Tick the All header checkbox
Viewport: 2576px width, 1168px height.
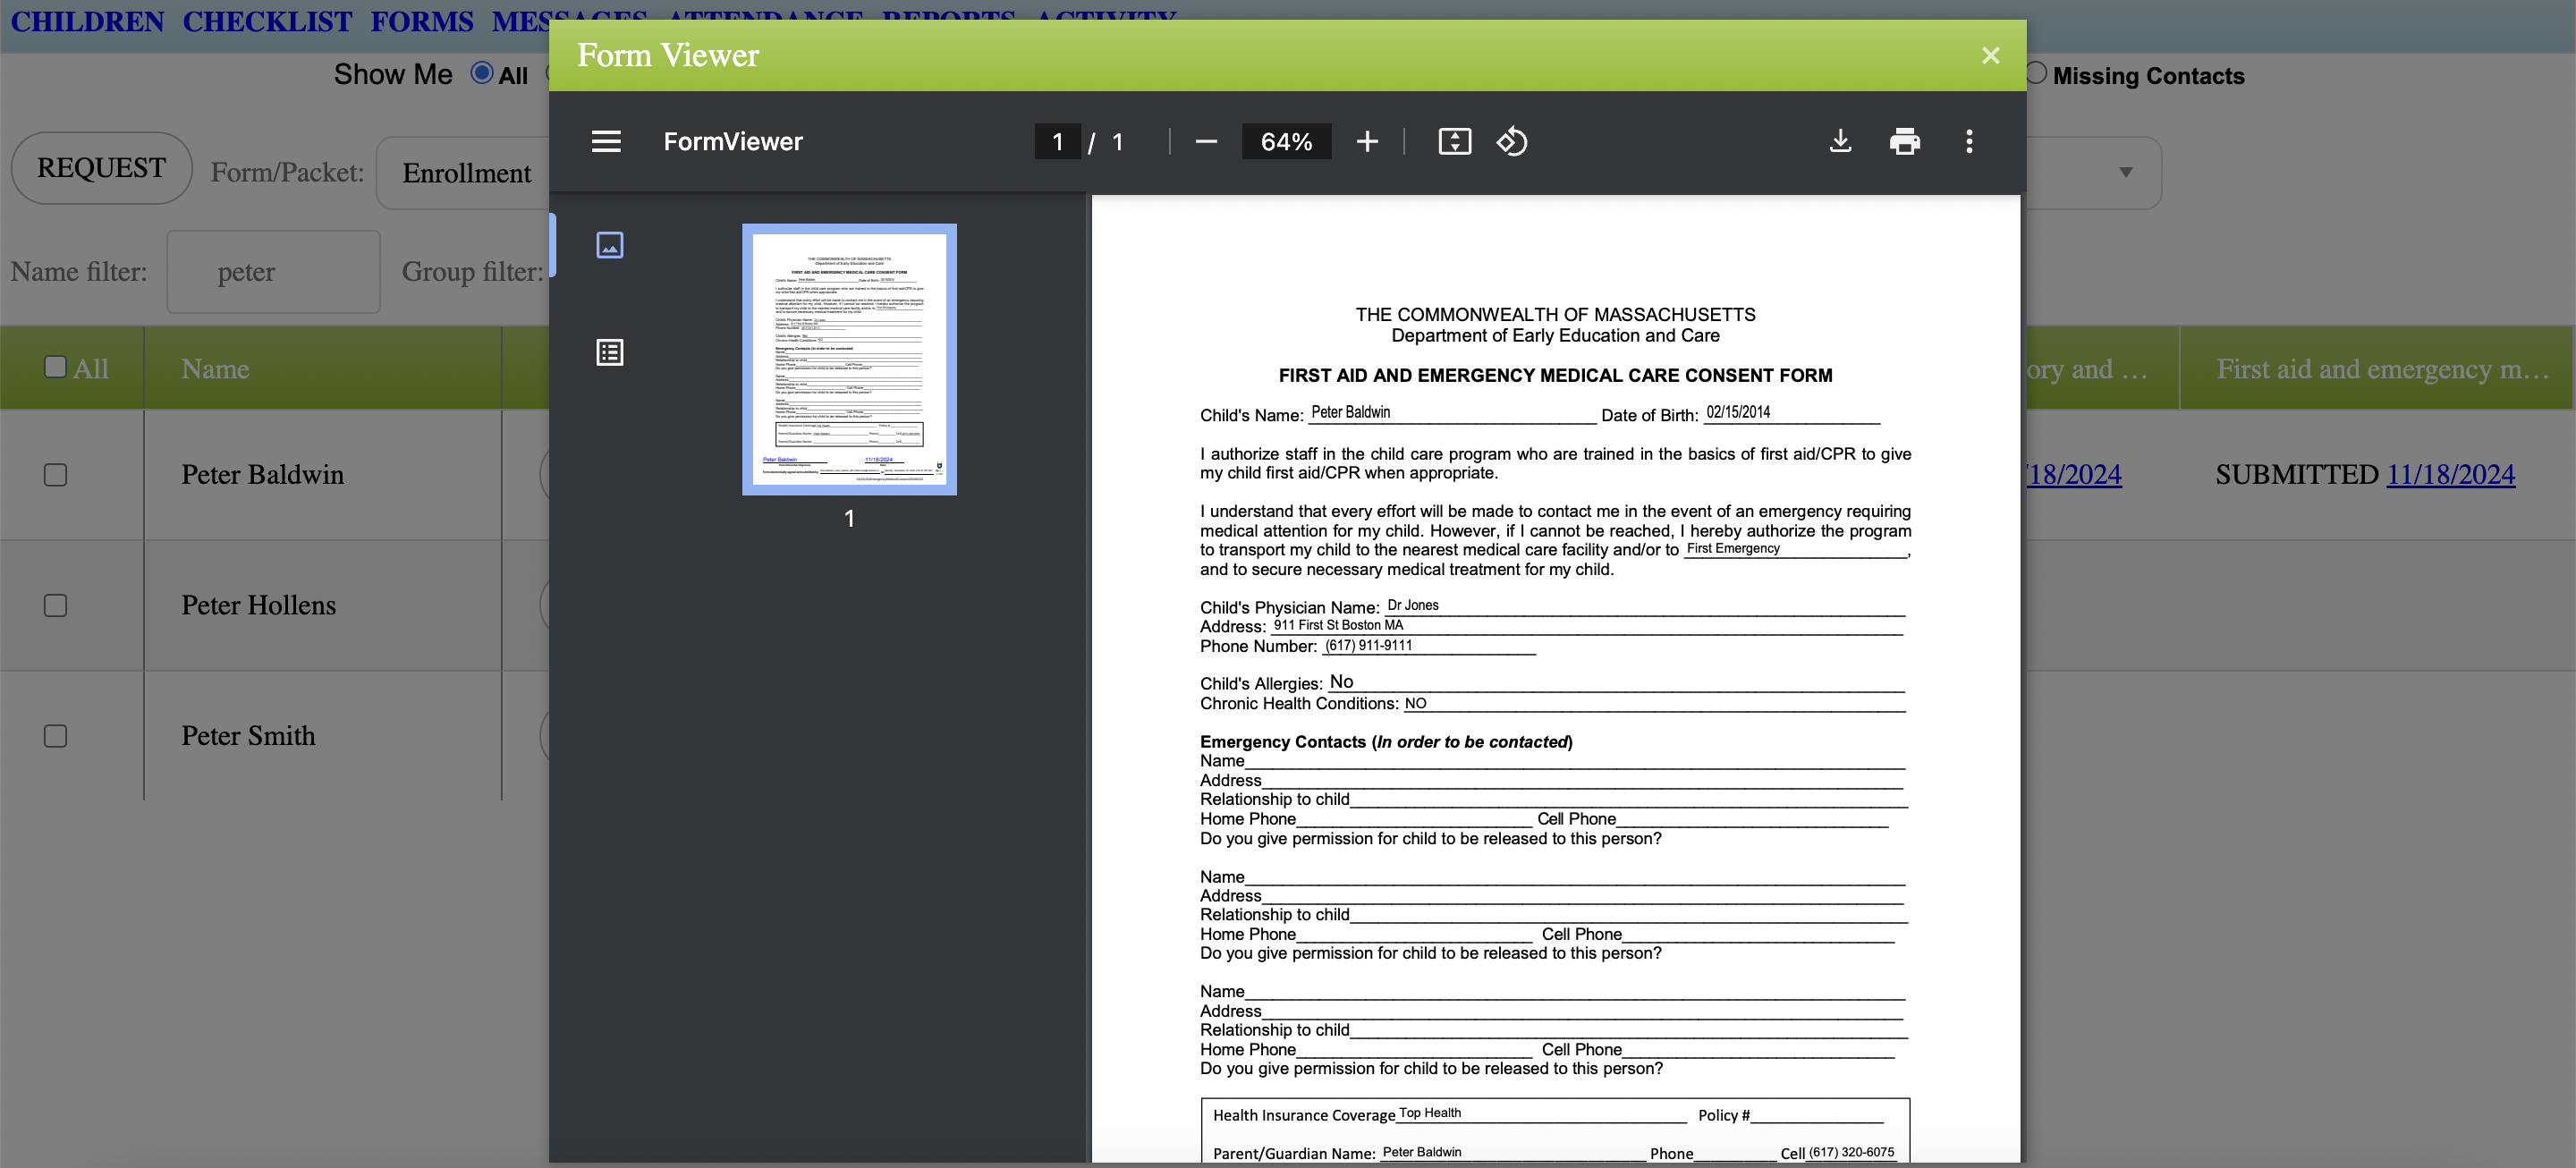(56, 367)
